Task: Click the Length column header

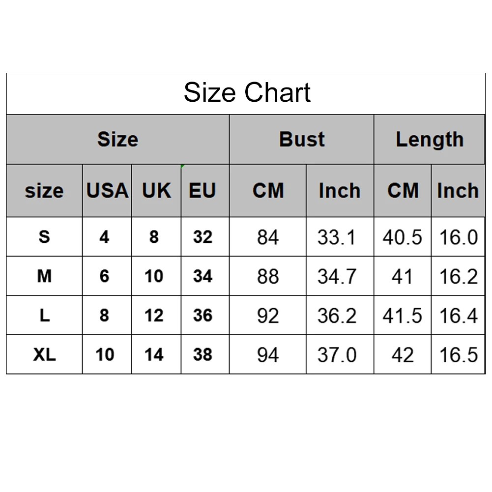Action: [430, 140]
